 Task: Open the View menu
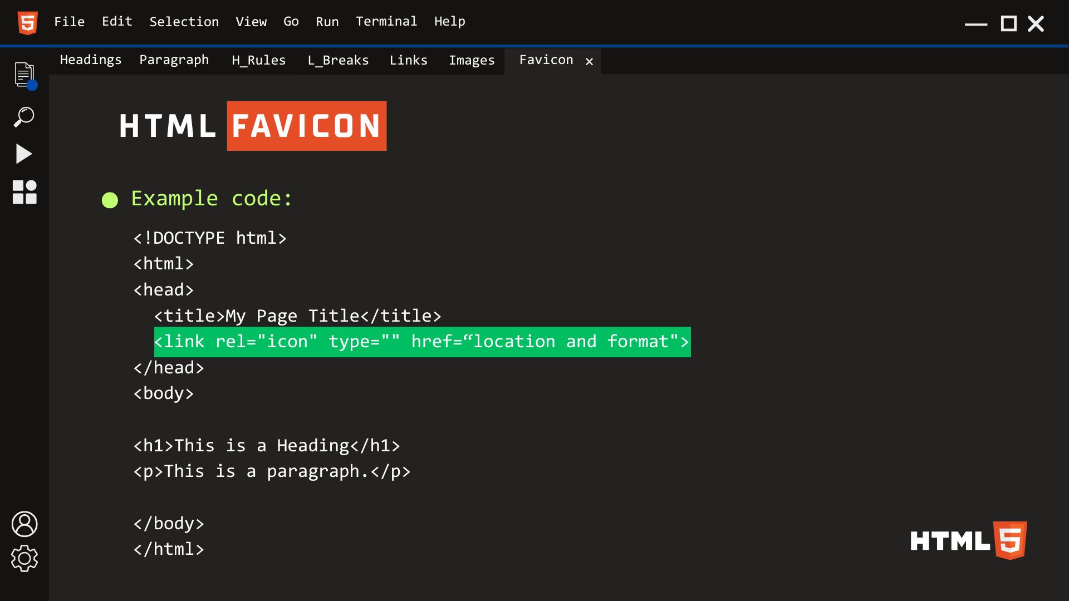[251, 22]
